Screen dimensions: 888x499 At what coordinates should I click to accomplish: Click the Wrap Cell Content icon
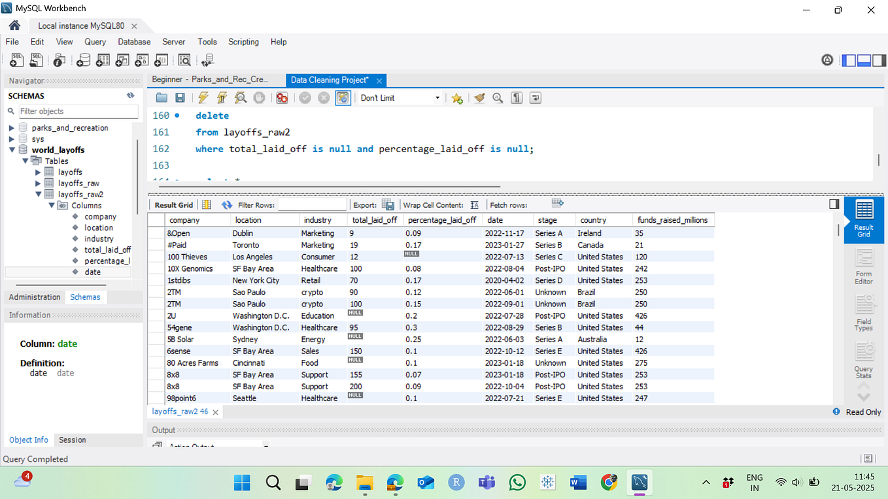click(473, 204)
